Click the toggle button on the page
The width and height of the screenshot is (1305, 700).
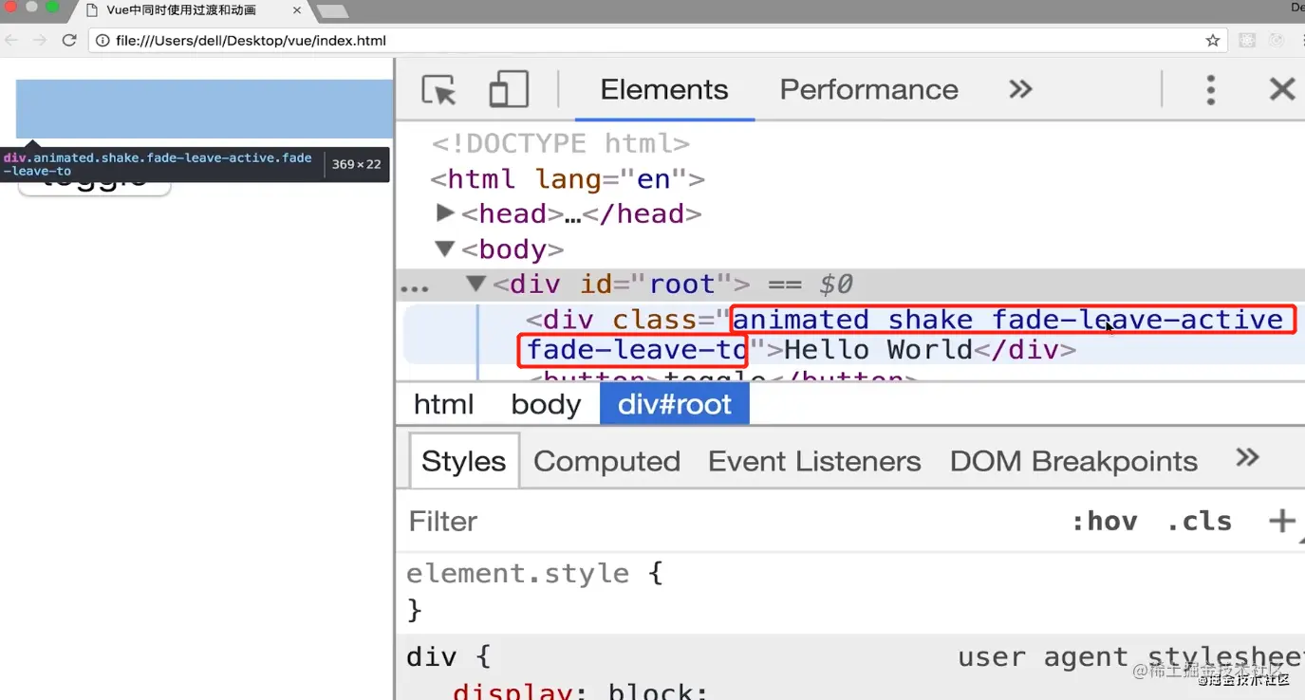coord(94,185)
